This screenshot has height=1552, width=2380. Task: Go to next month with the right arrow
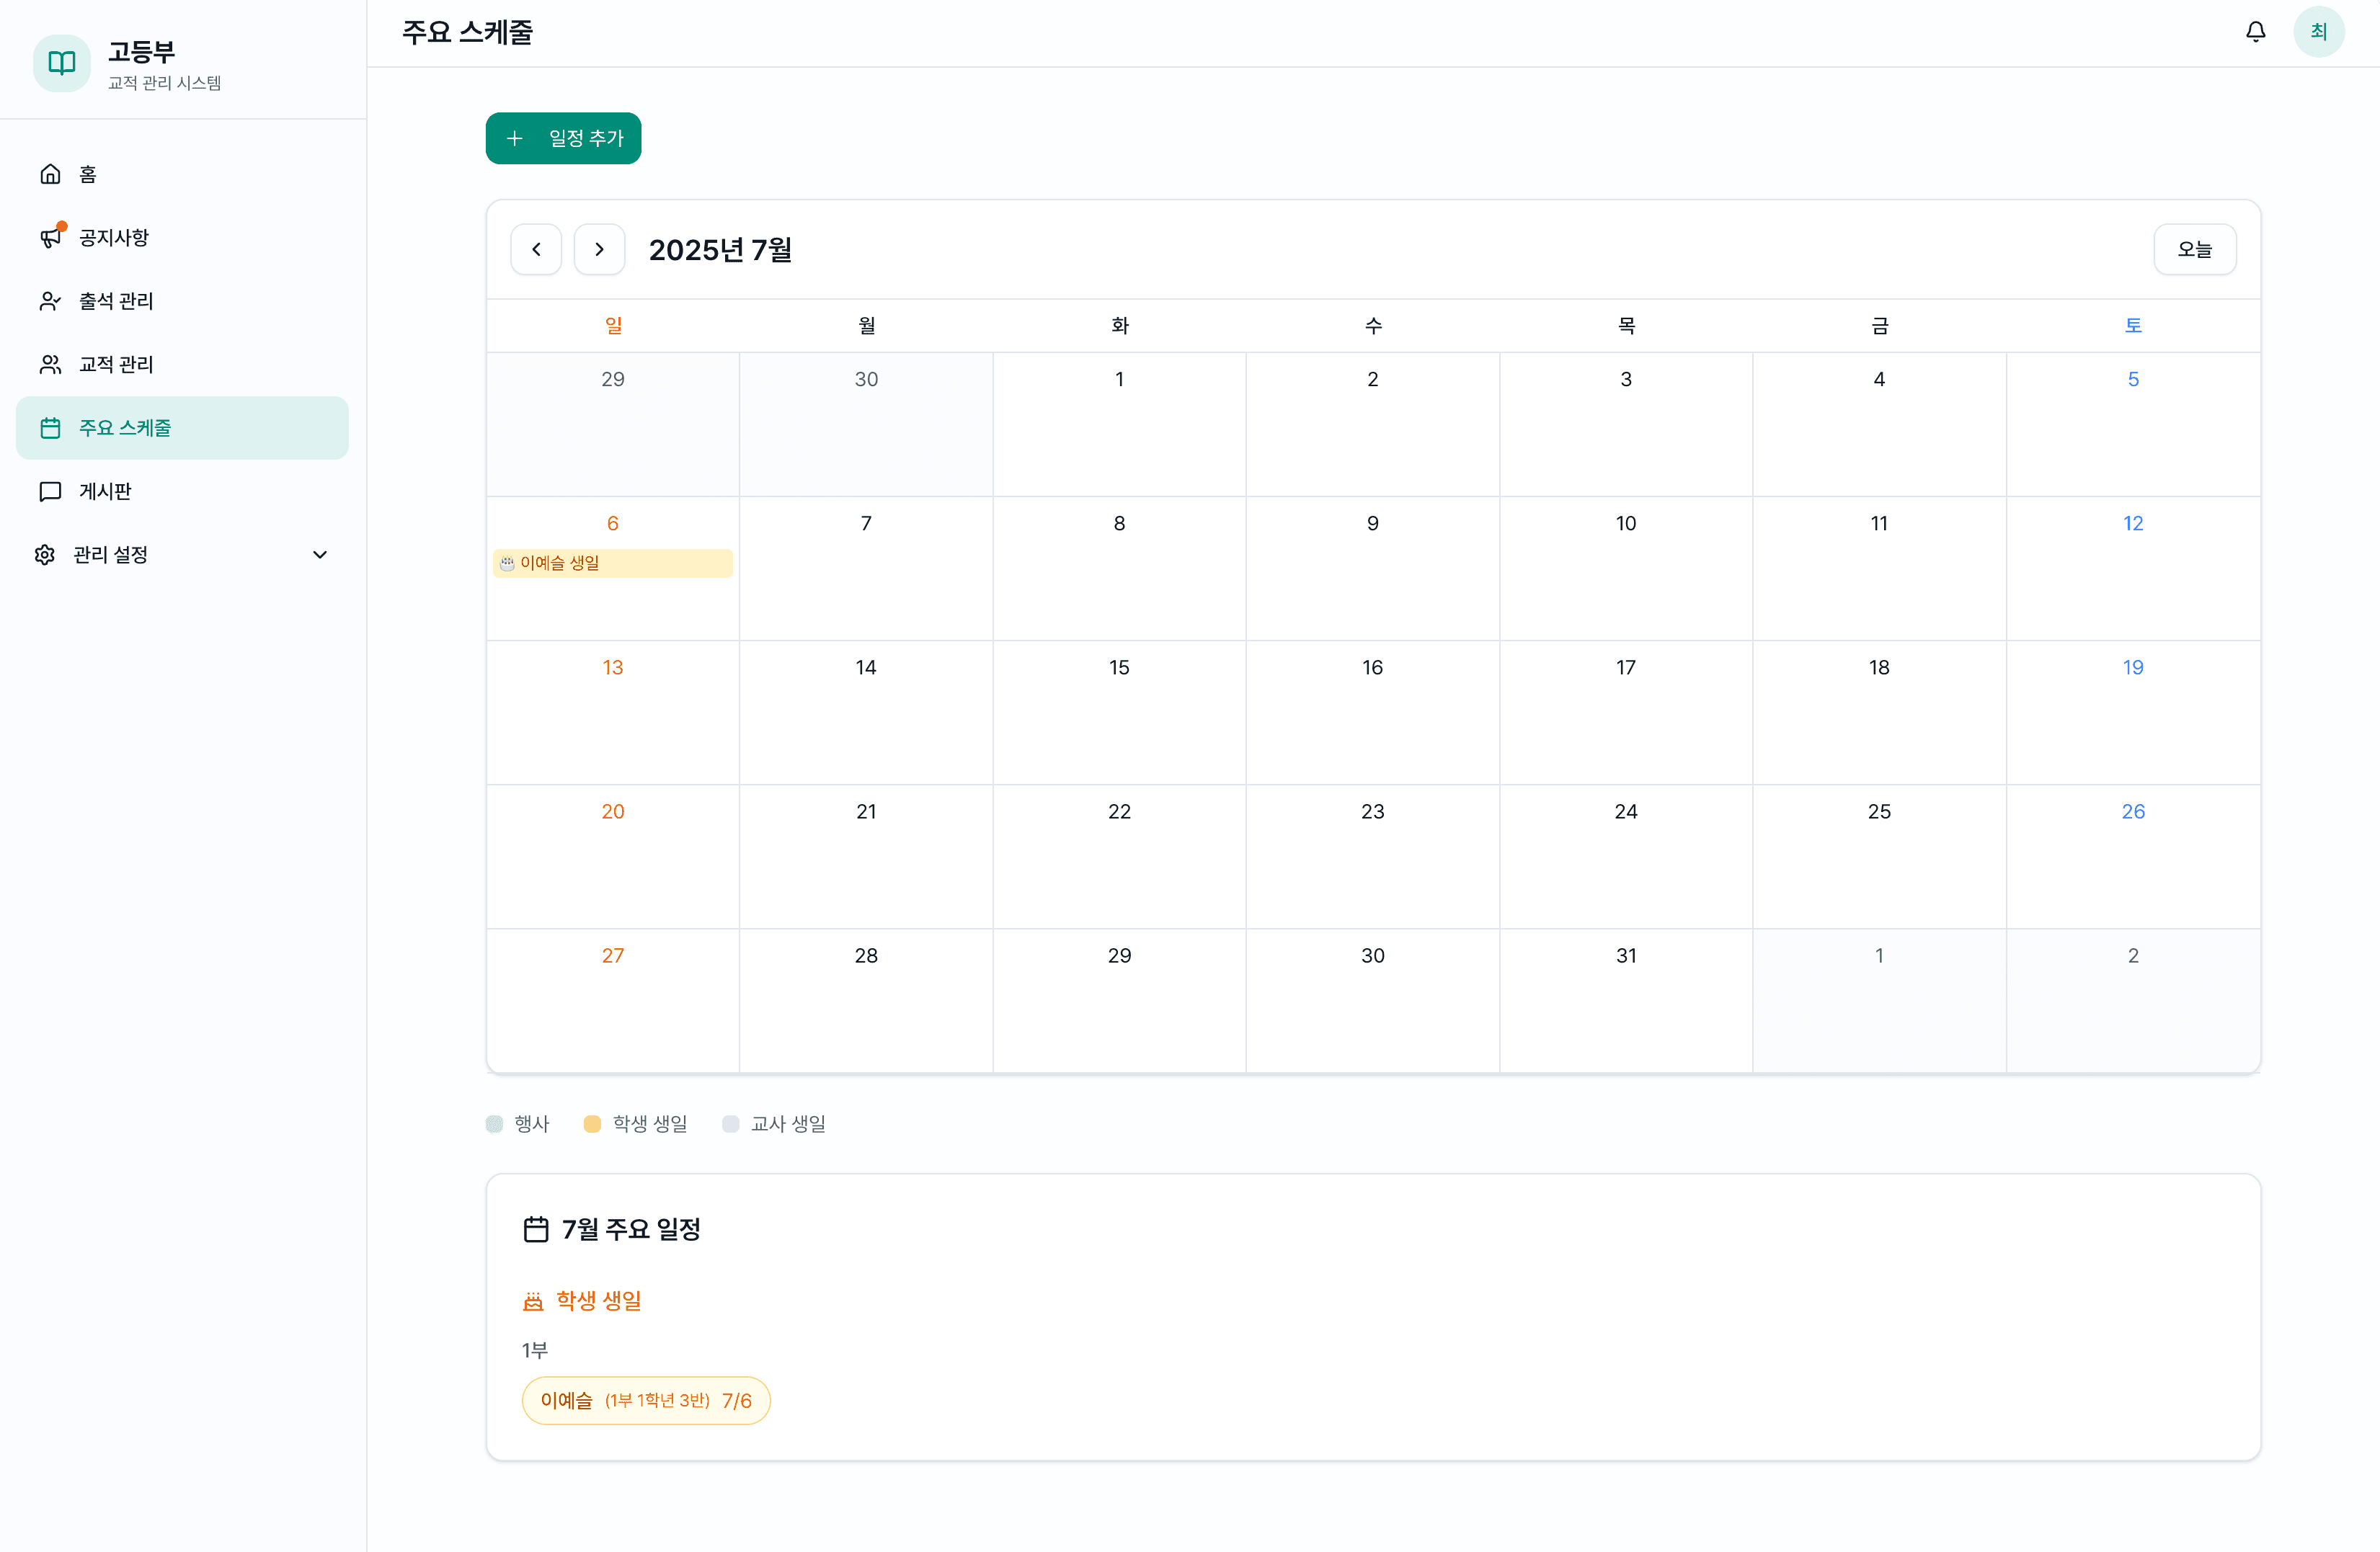[x=599, y=249]
